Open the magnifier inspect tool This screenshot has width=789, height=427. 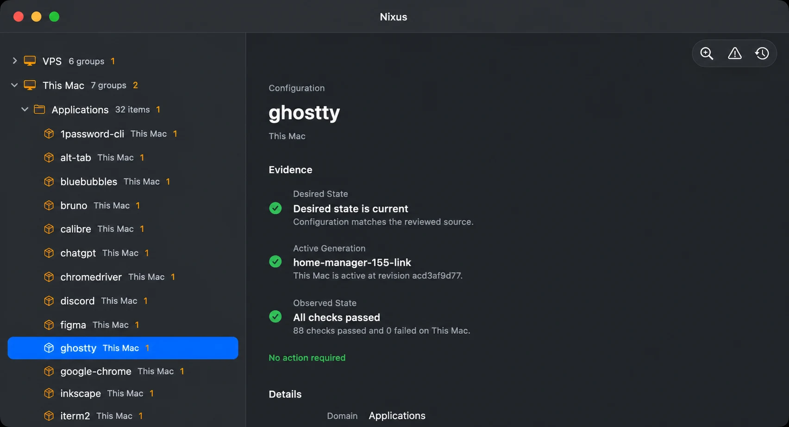pos(707,54)
